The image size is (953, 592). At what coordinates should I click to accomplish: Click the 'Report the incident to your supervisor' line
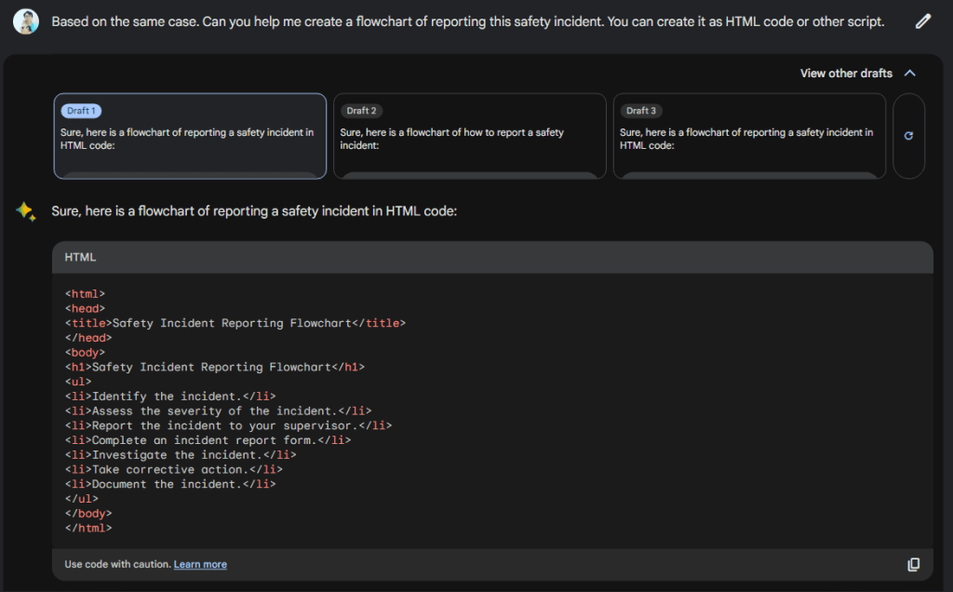point(228,425)
